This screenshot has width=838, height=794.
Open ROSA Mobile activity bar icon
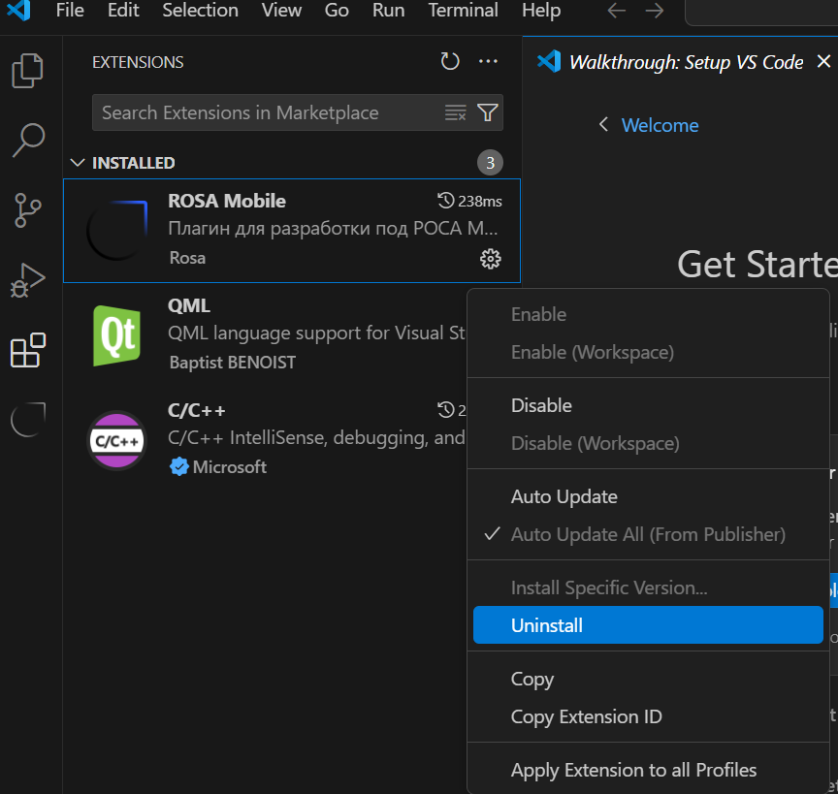coord(27,420)
